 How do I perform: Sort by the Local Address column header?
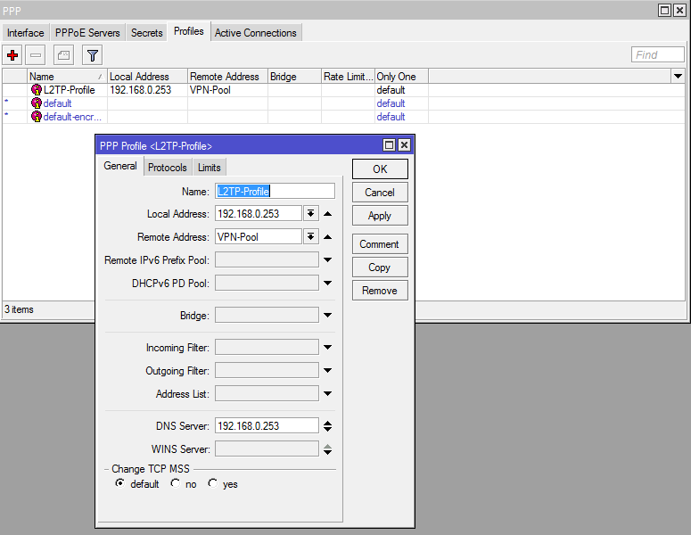pos(147,77)
